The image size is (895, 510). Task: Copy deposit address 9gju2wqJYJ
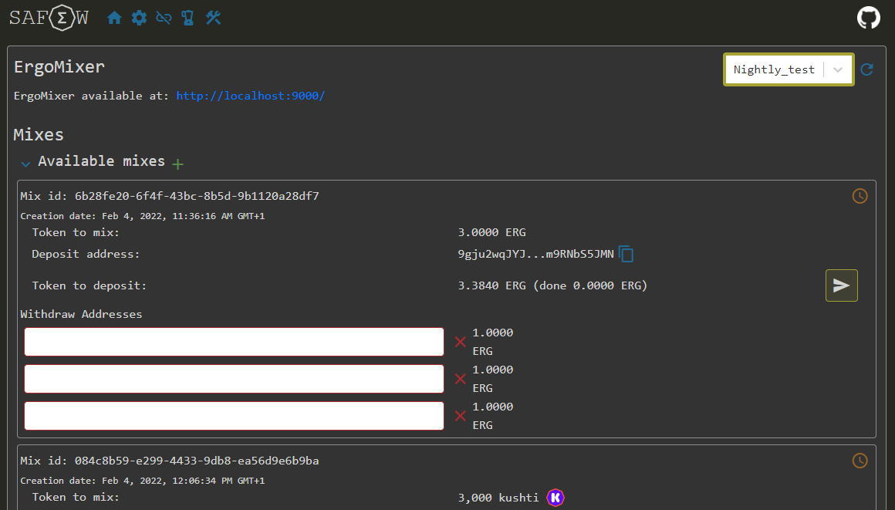coord(626,254)
